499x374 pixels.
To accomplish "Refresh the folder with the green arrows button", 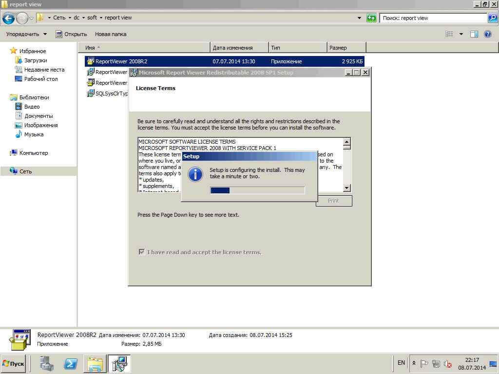I will (371, 18).
